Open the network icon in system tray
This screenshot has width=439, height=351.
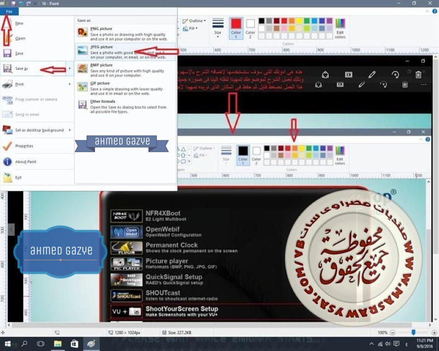coord(380,344)
